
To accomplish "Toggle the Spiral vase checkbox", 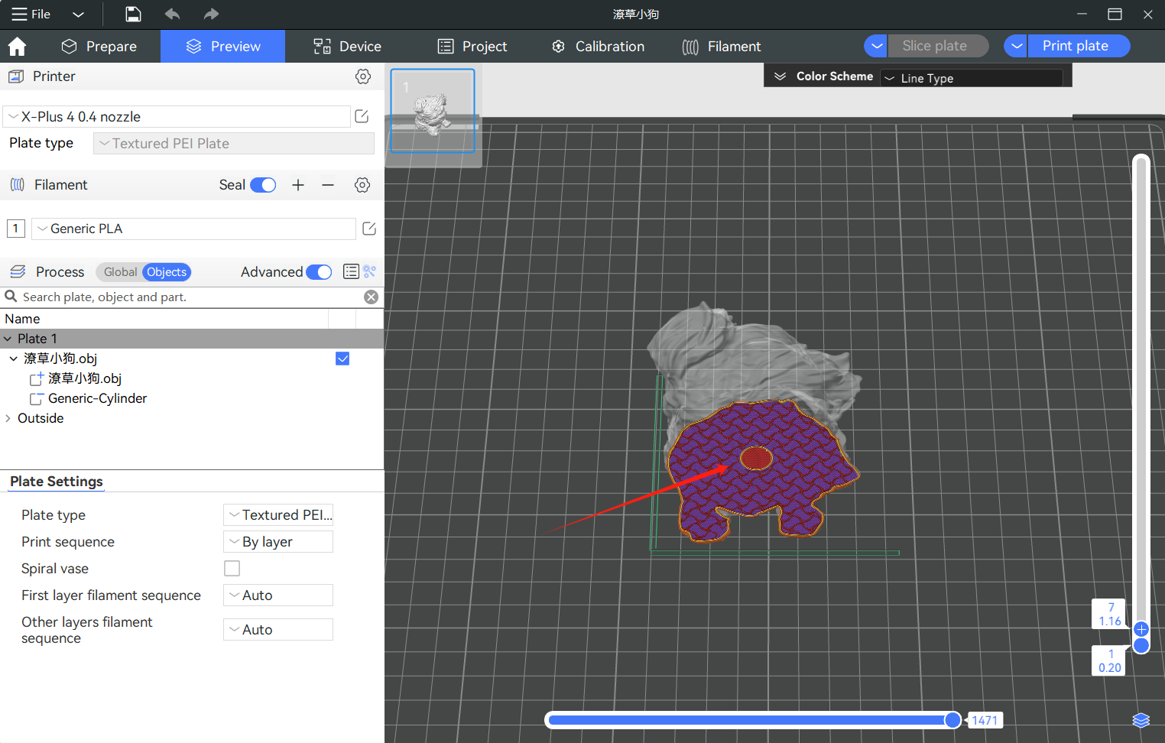I will coord(232,569).
